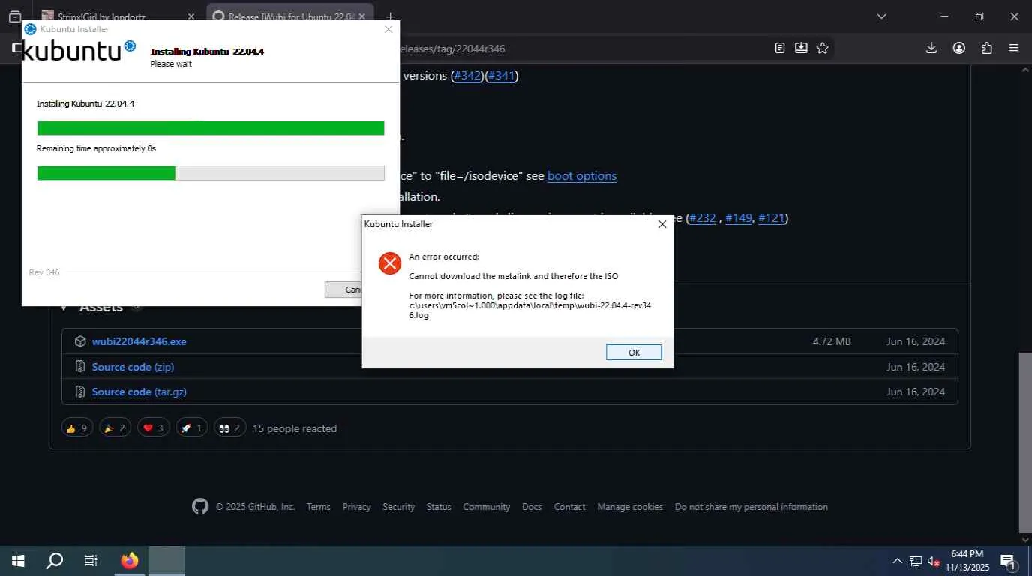Go to the Security footer link
Image resolution: width=1032 pixels, height=576 pixels.
click(x=399, y=507)
